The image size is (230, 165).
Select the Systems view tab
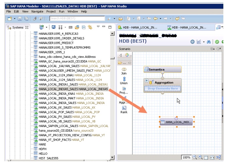tap(18, 27)
